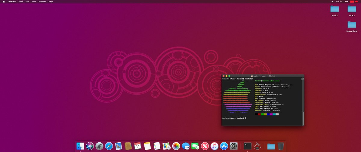Click the 'Resolution: 2560x1080' line

268,95
